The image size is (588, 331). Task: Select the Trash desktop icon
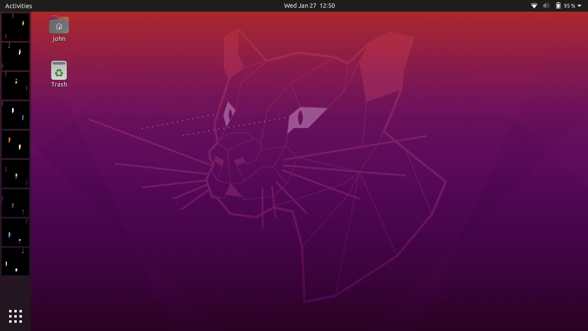[x=59, y=70]
